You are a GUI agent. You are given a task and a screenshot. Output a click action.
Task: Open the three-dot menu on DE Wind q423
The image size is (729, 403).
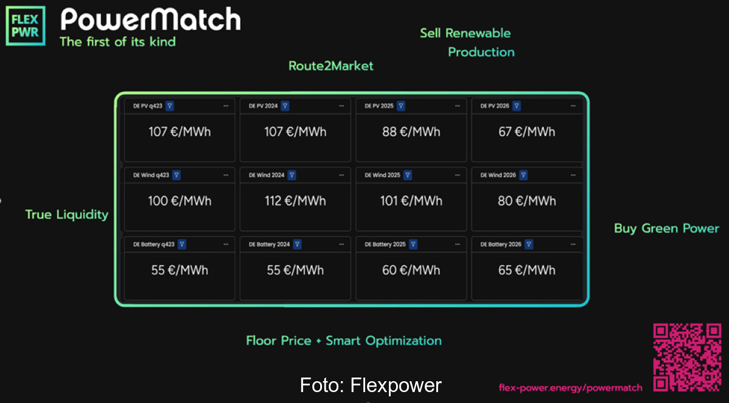click(226, 175)
